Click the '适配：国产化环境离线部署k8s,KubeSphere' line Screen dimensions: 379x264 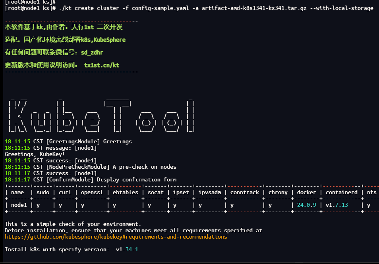pyautogui.click(x=65, y=40)
